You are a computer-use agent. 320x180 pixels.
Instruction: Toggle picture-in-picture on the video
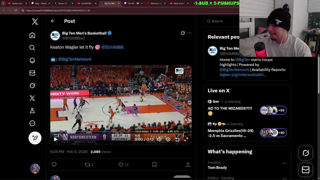click(x=177, y=139)
